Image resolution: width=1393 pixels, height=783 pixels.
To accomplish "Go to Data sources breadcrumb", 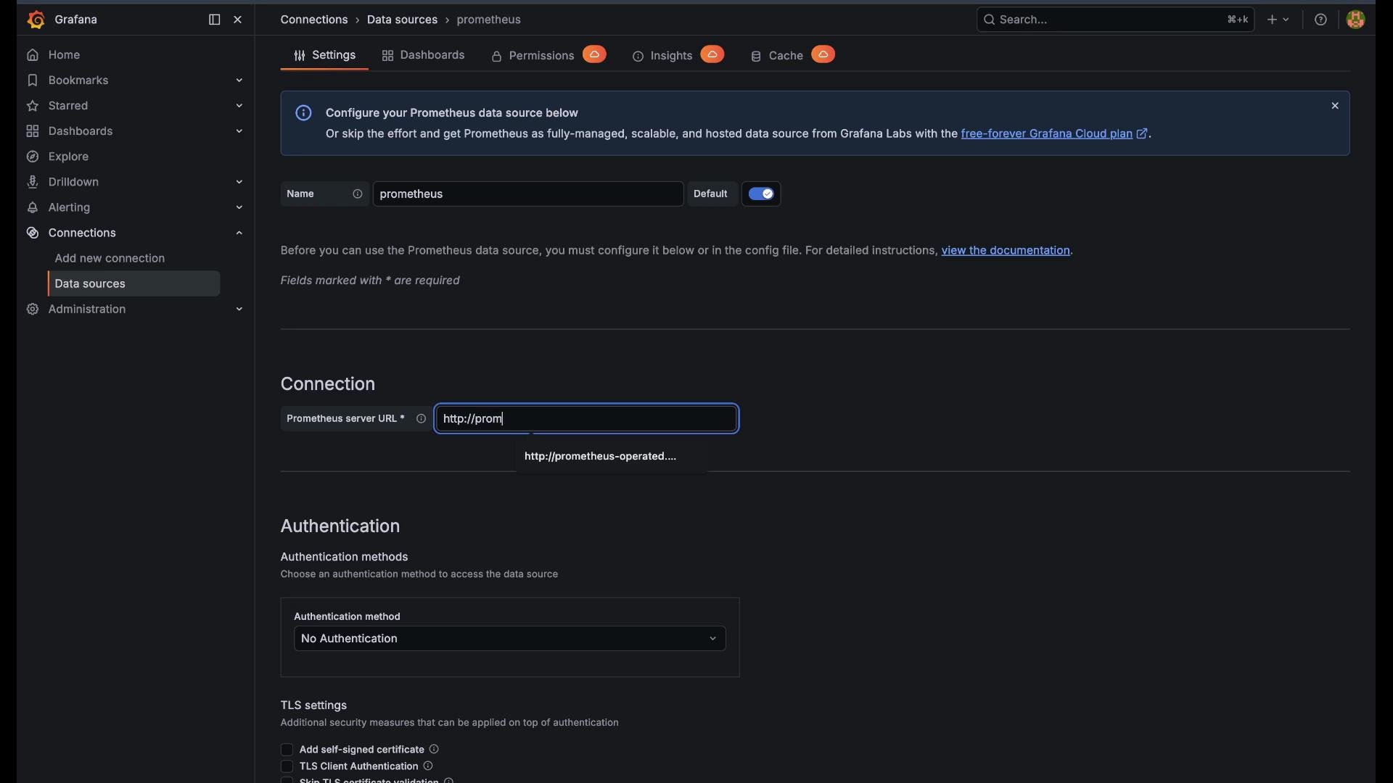I will click(403, 20).
